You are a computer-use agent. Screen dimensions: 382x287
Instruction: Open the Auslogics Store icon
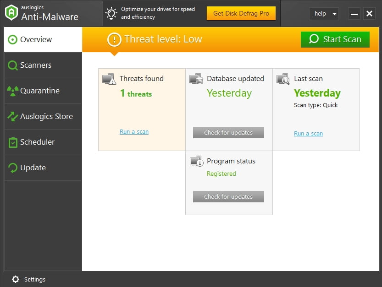pos(13,116)
